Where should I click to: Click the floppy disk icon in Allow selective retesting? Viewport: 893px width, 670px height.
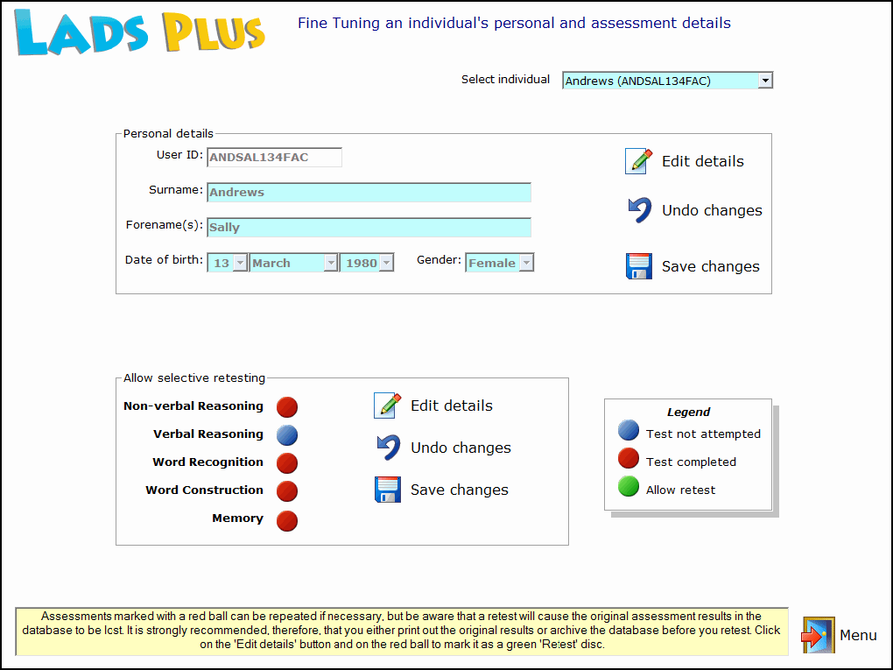click(387, 490)
